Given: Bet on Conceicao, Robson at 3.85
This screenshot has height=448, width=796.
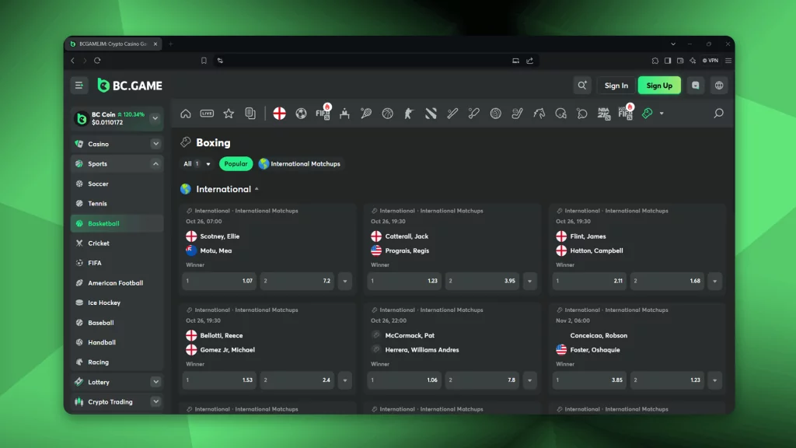Looking at the screenshot, I should pos(589,380).
